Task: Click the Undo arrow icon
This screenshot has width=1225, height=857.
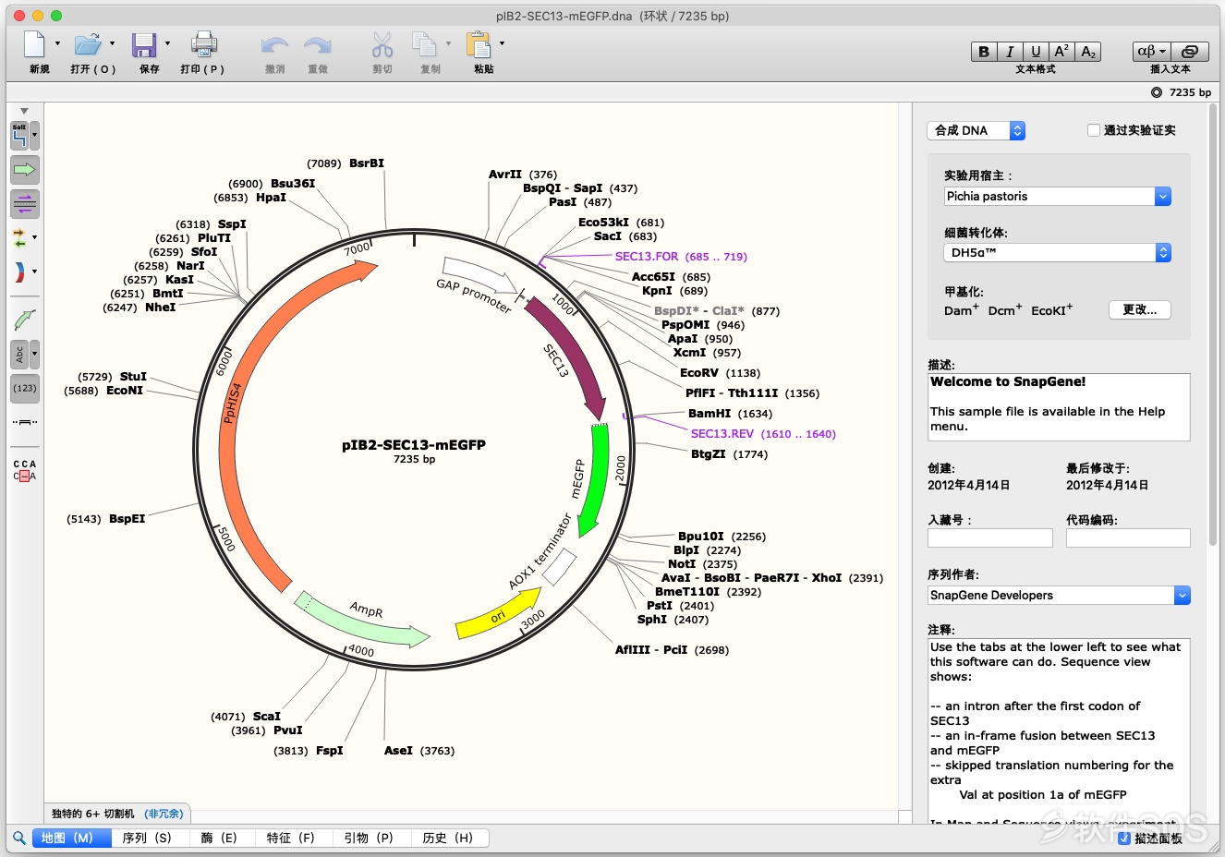Action: (274, 45)
